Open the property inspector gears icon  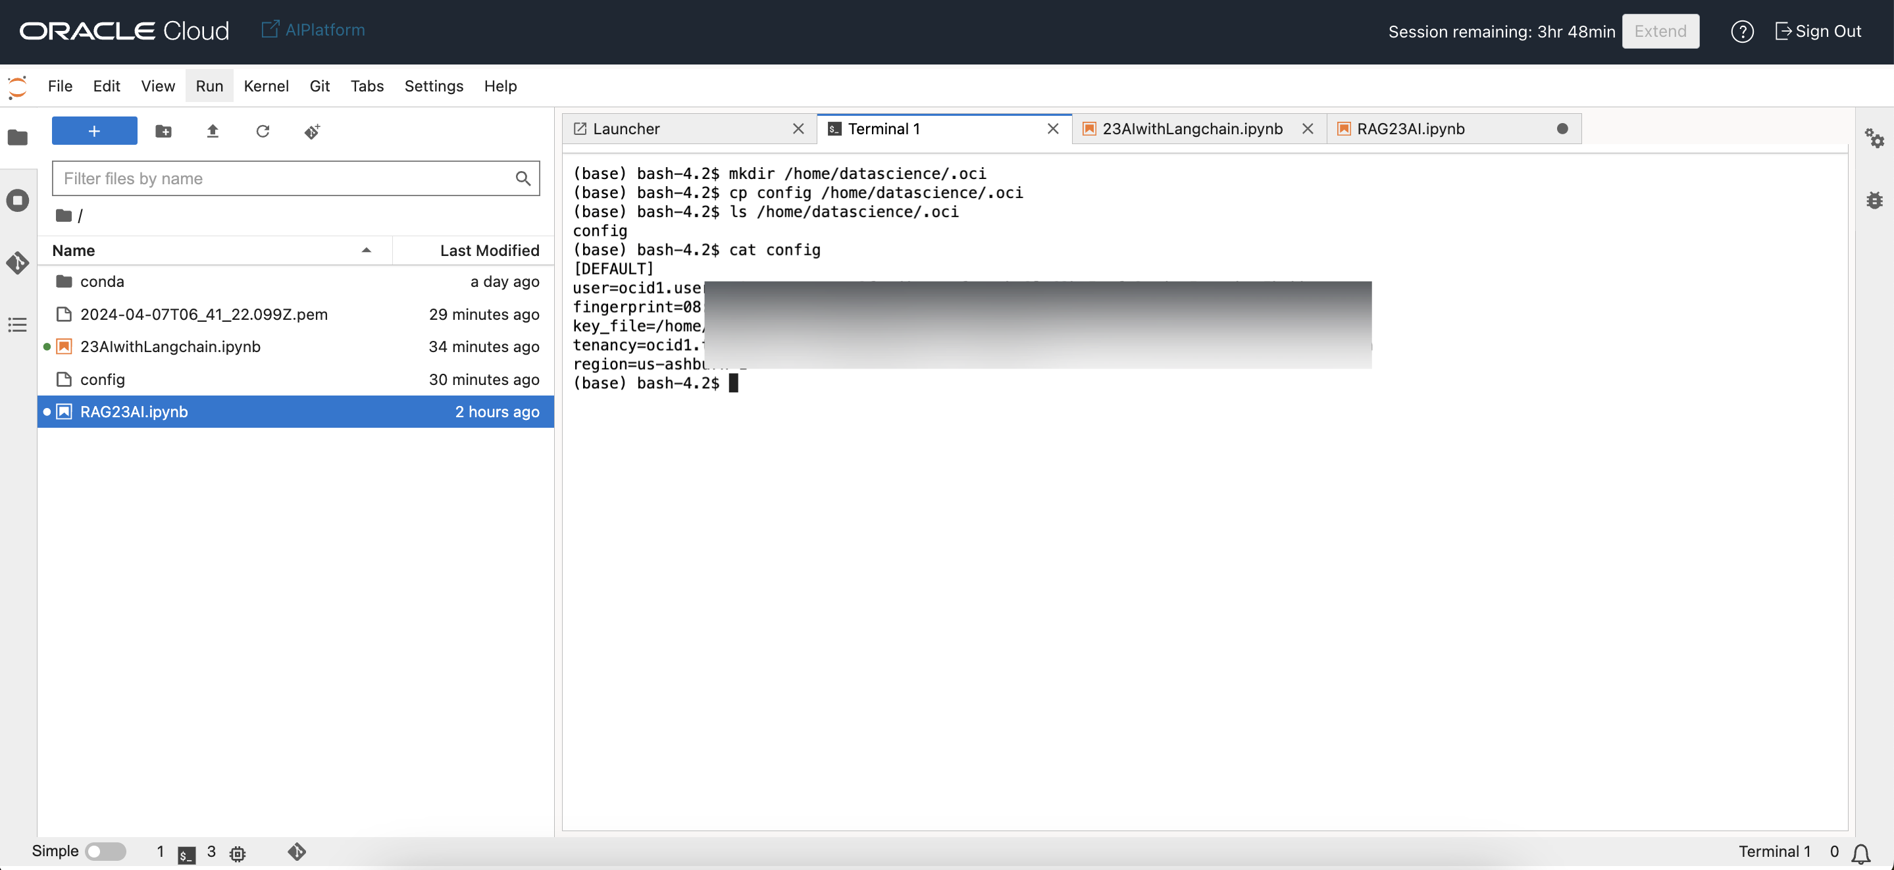(x=1874, y=138)
